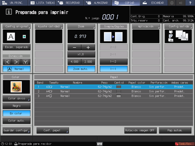Click tray 2 paper quantity indicator icon

[118, 91]
